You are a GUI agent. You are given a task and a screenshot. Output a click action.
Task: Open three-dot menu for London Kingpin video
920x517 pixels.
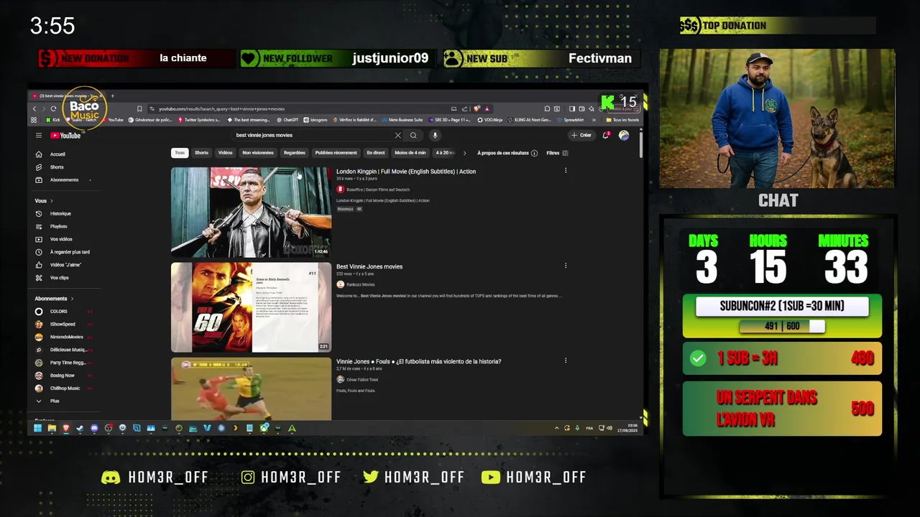[x=566, y=171]
